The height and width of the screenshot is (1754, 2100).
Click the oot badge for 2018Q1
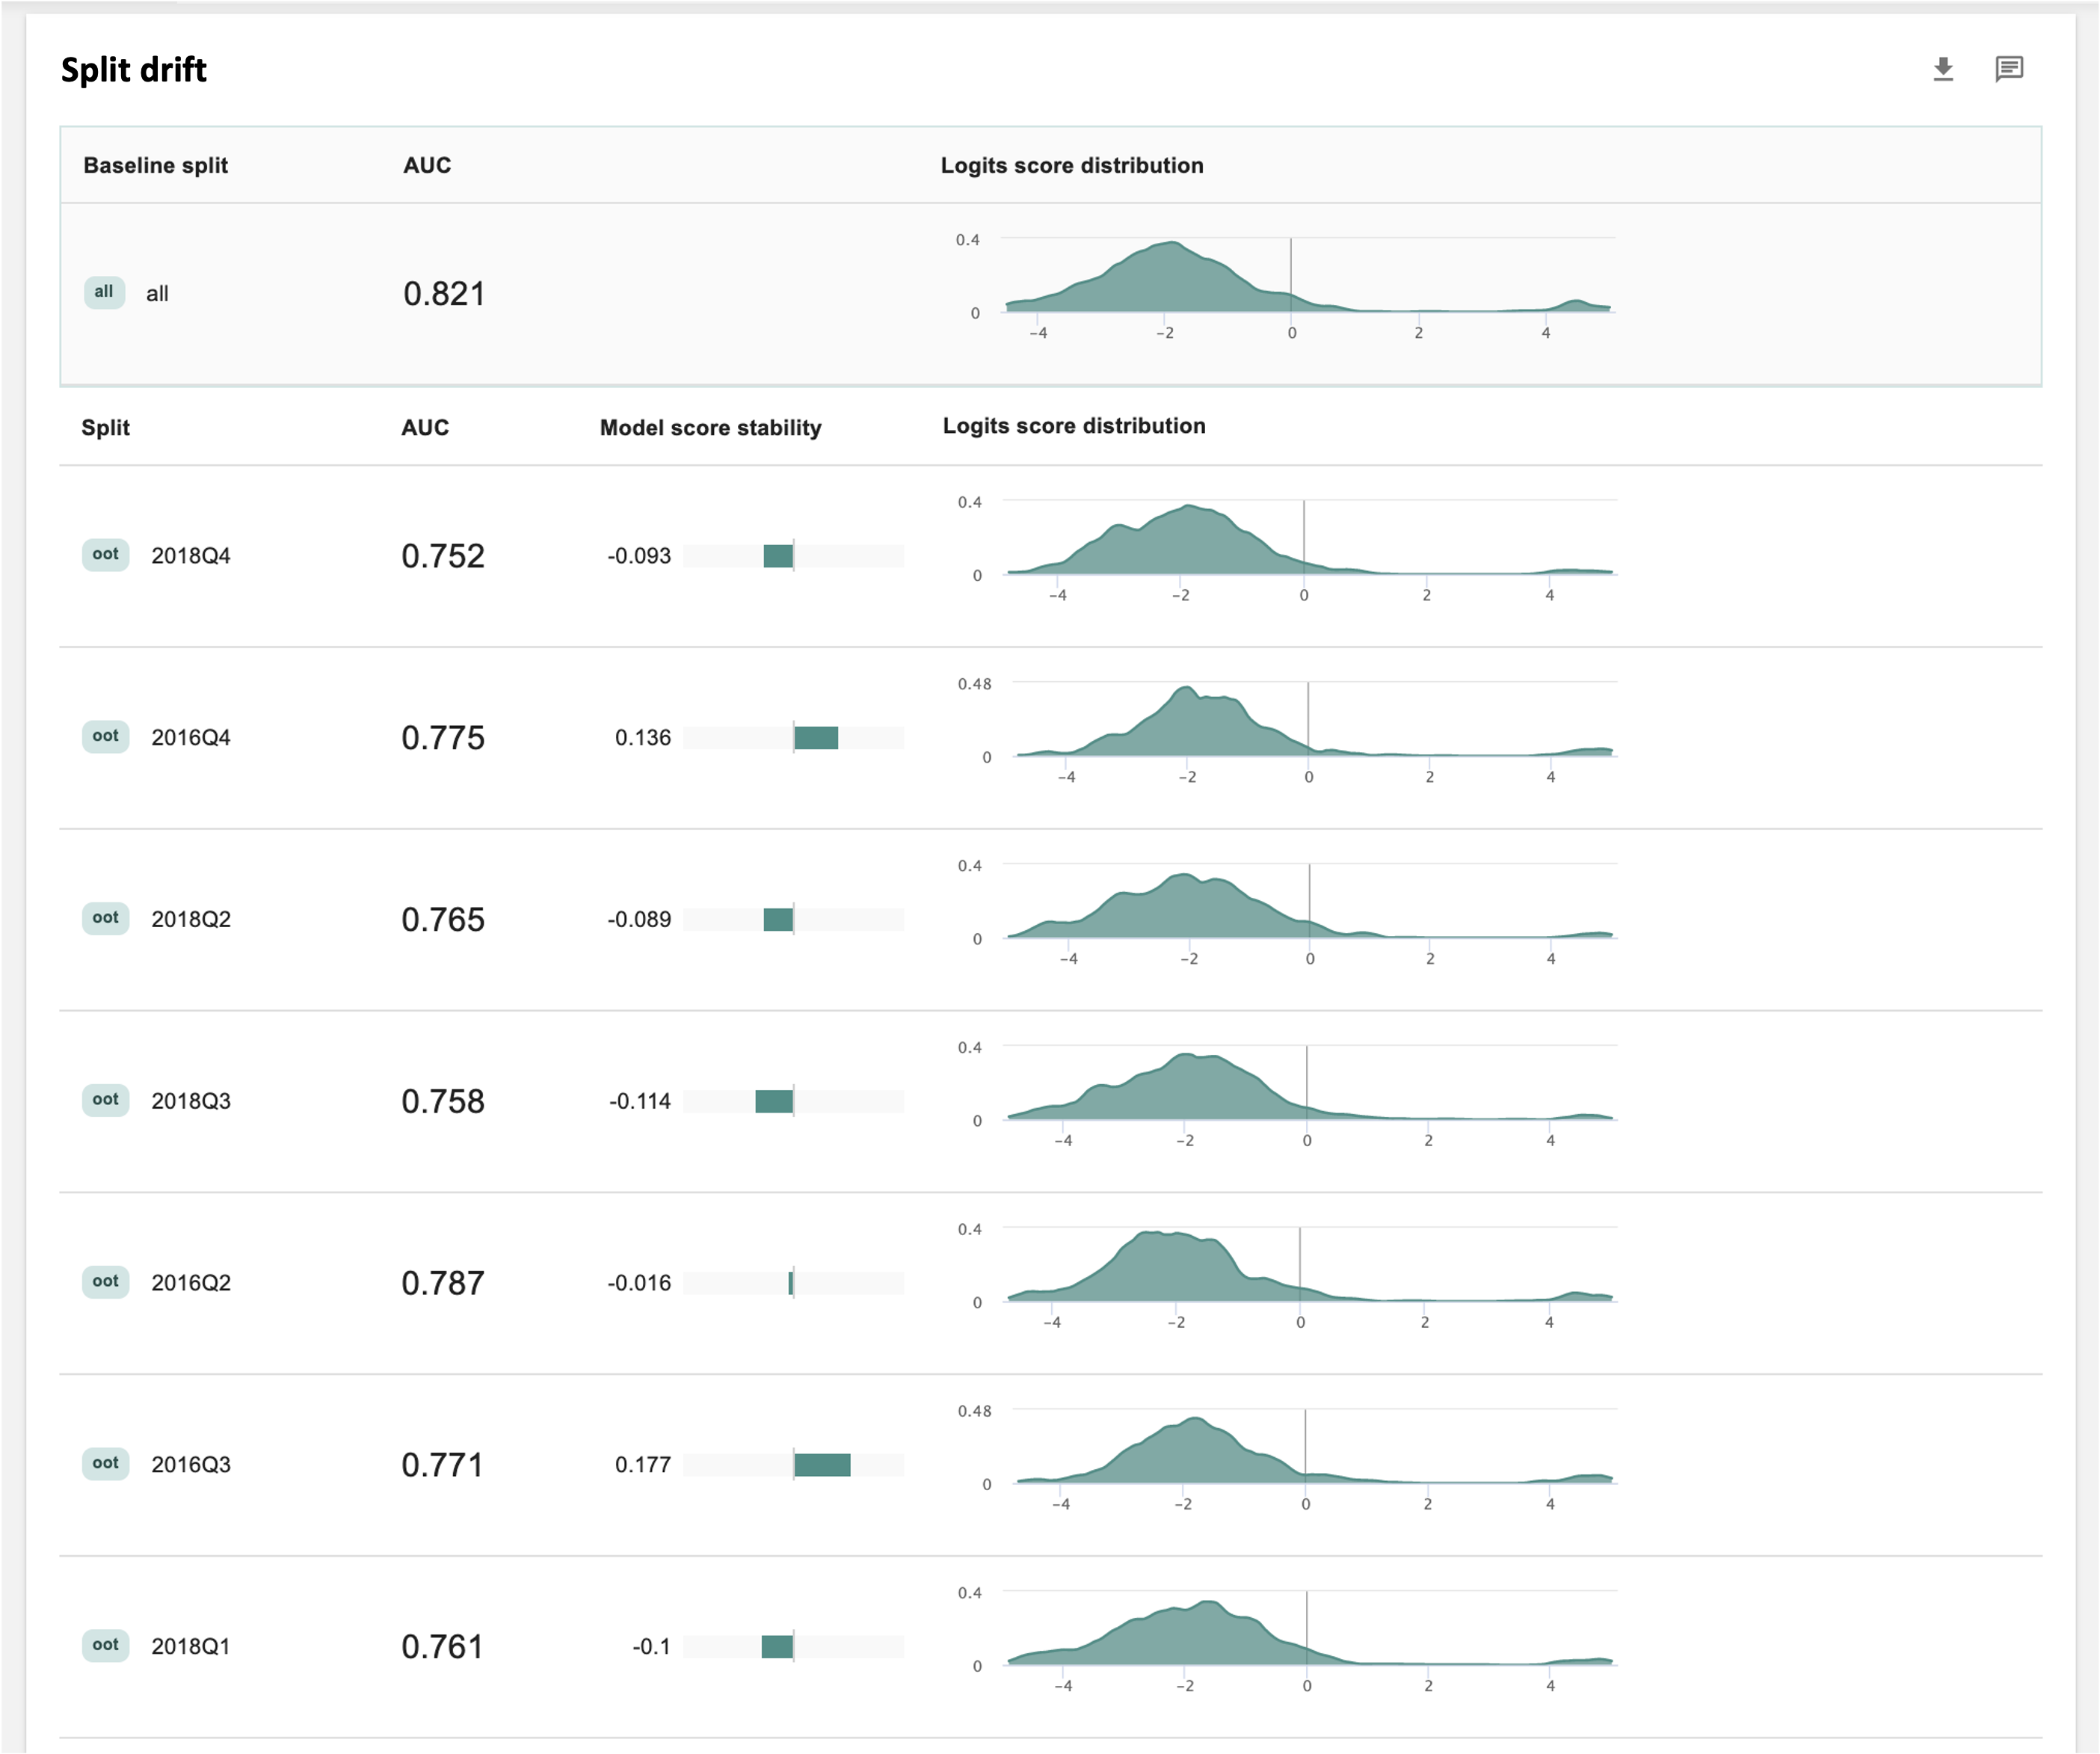[105, 1647]
